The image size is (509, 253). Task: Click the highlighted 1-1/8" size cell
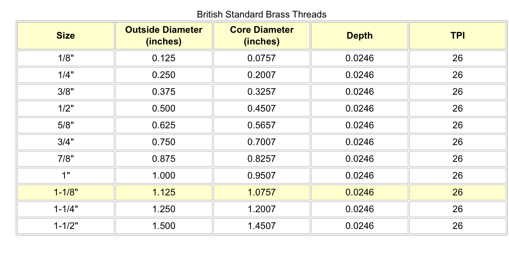(66, 192)
